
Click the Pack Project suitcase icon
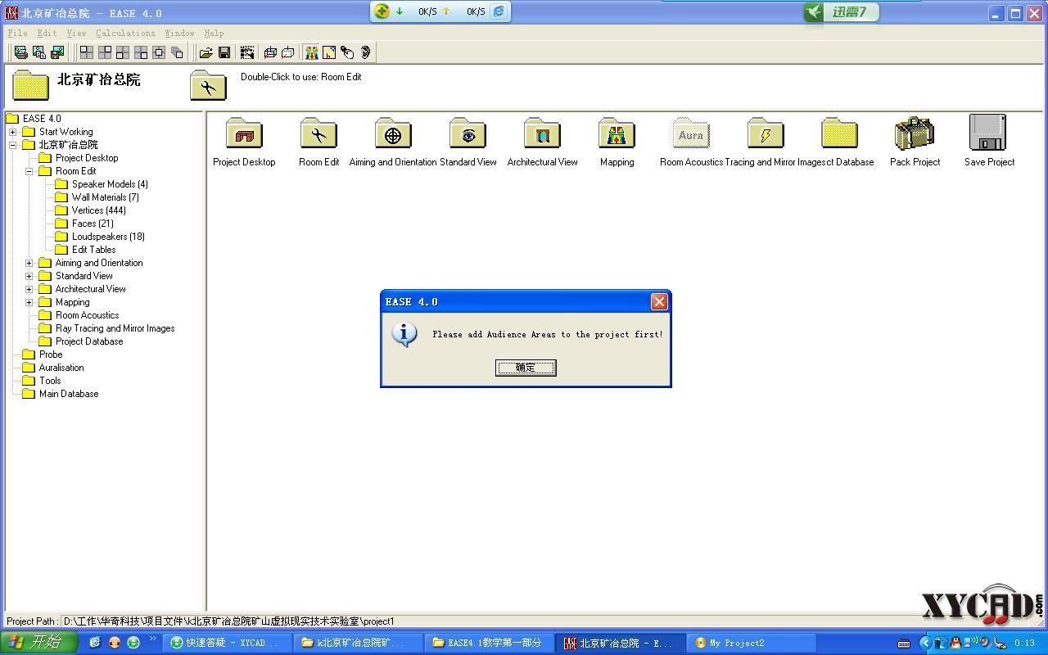[915, 133]
